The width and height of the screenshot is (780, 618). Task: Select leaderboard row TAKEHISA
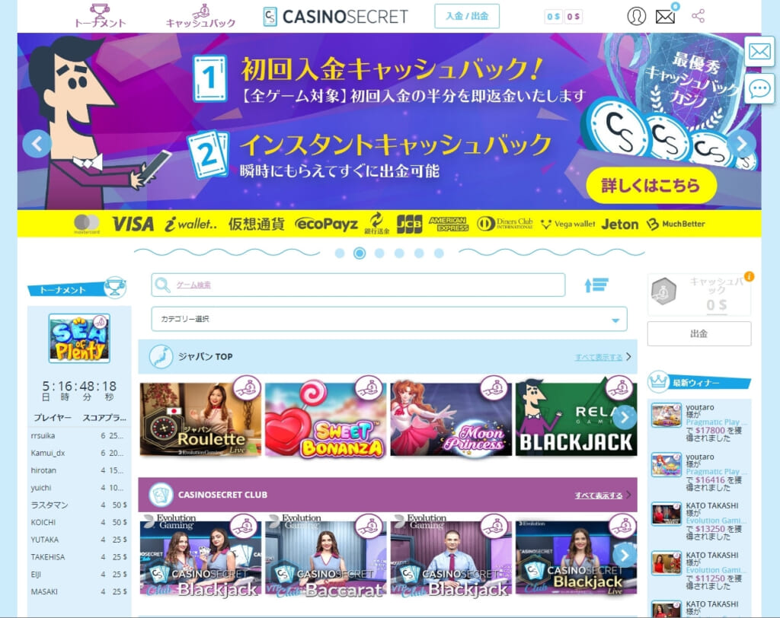78,557
